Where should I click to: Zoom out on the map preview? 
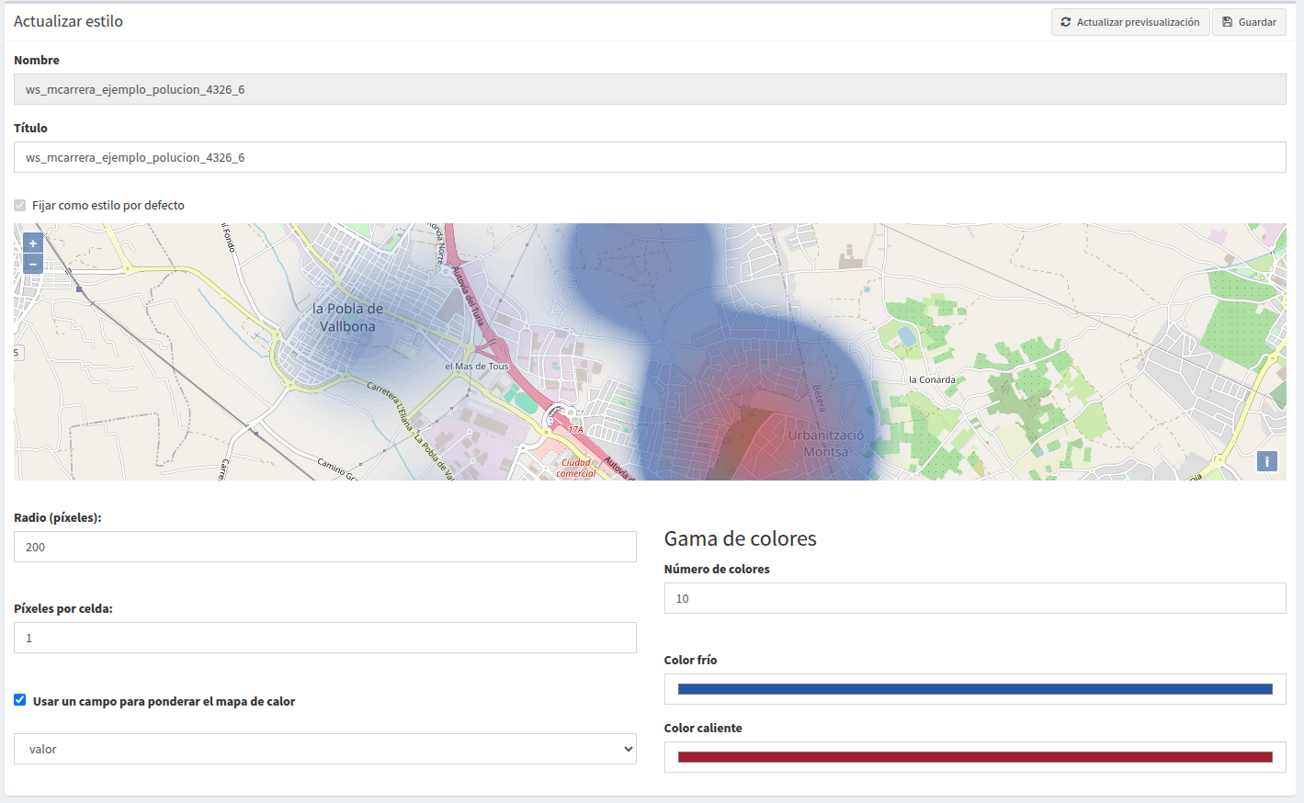(x=33, y=265)
